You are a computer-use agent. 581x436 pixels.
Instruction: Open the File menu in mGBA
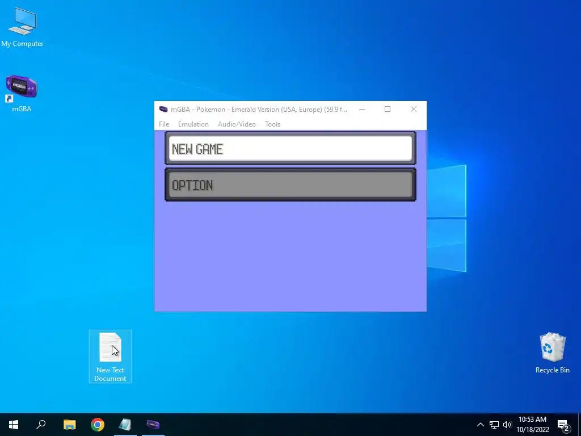coord(164,124)
